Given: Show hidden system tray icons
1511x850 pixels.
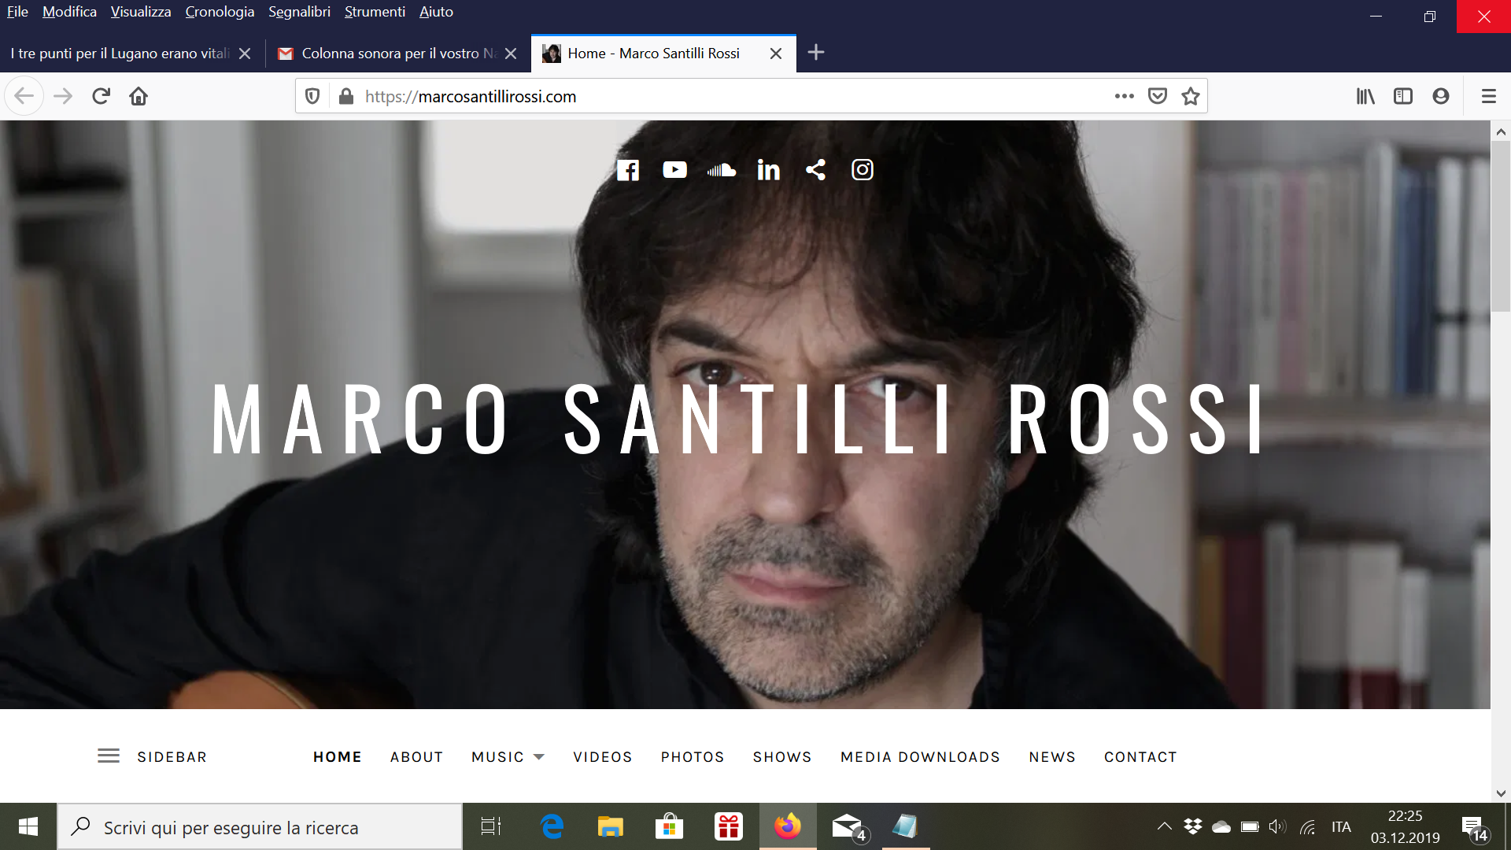Looking at the screenshot, I should click(x=1165, y=826).
